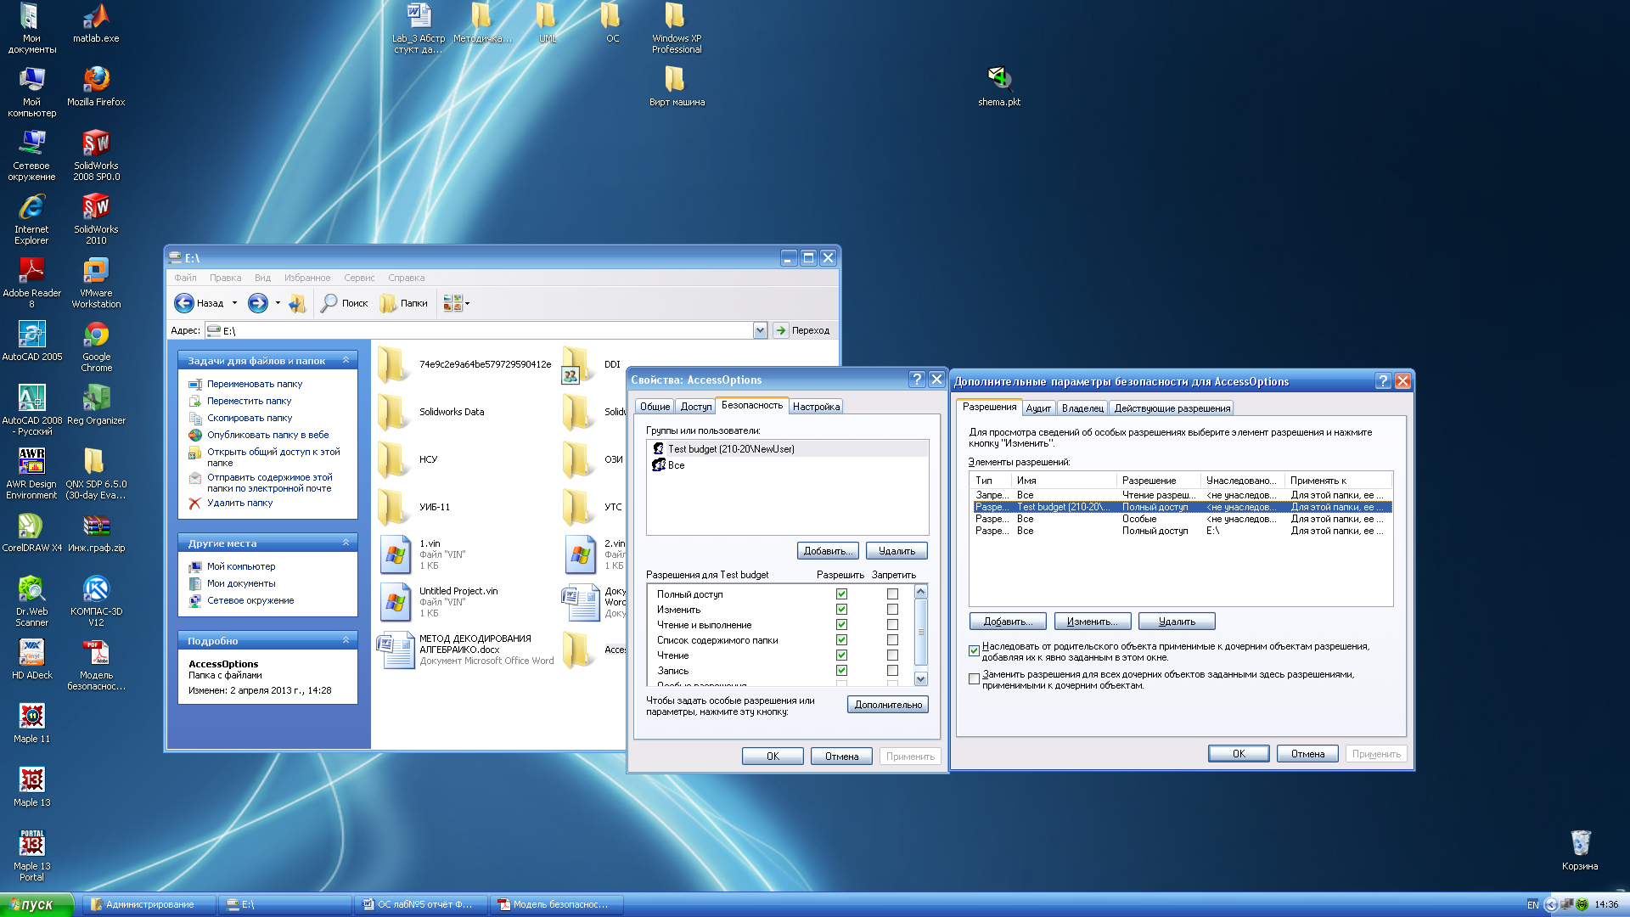Open CorelDRAW X4 desktop icon
The width and height of the screenshot is (1630, 917).
(x=31, y=532)
